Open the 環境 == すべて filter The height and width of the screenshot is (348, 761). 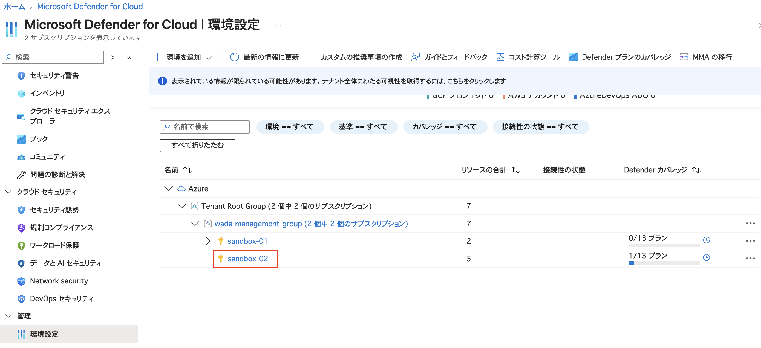coord(290,127)
